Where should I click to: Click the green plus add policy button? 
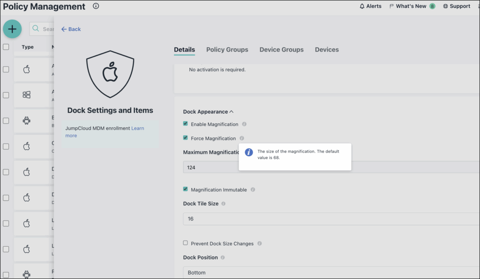pyautogui.click(x=12, y=29)
